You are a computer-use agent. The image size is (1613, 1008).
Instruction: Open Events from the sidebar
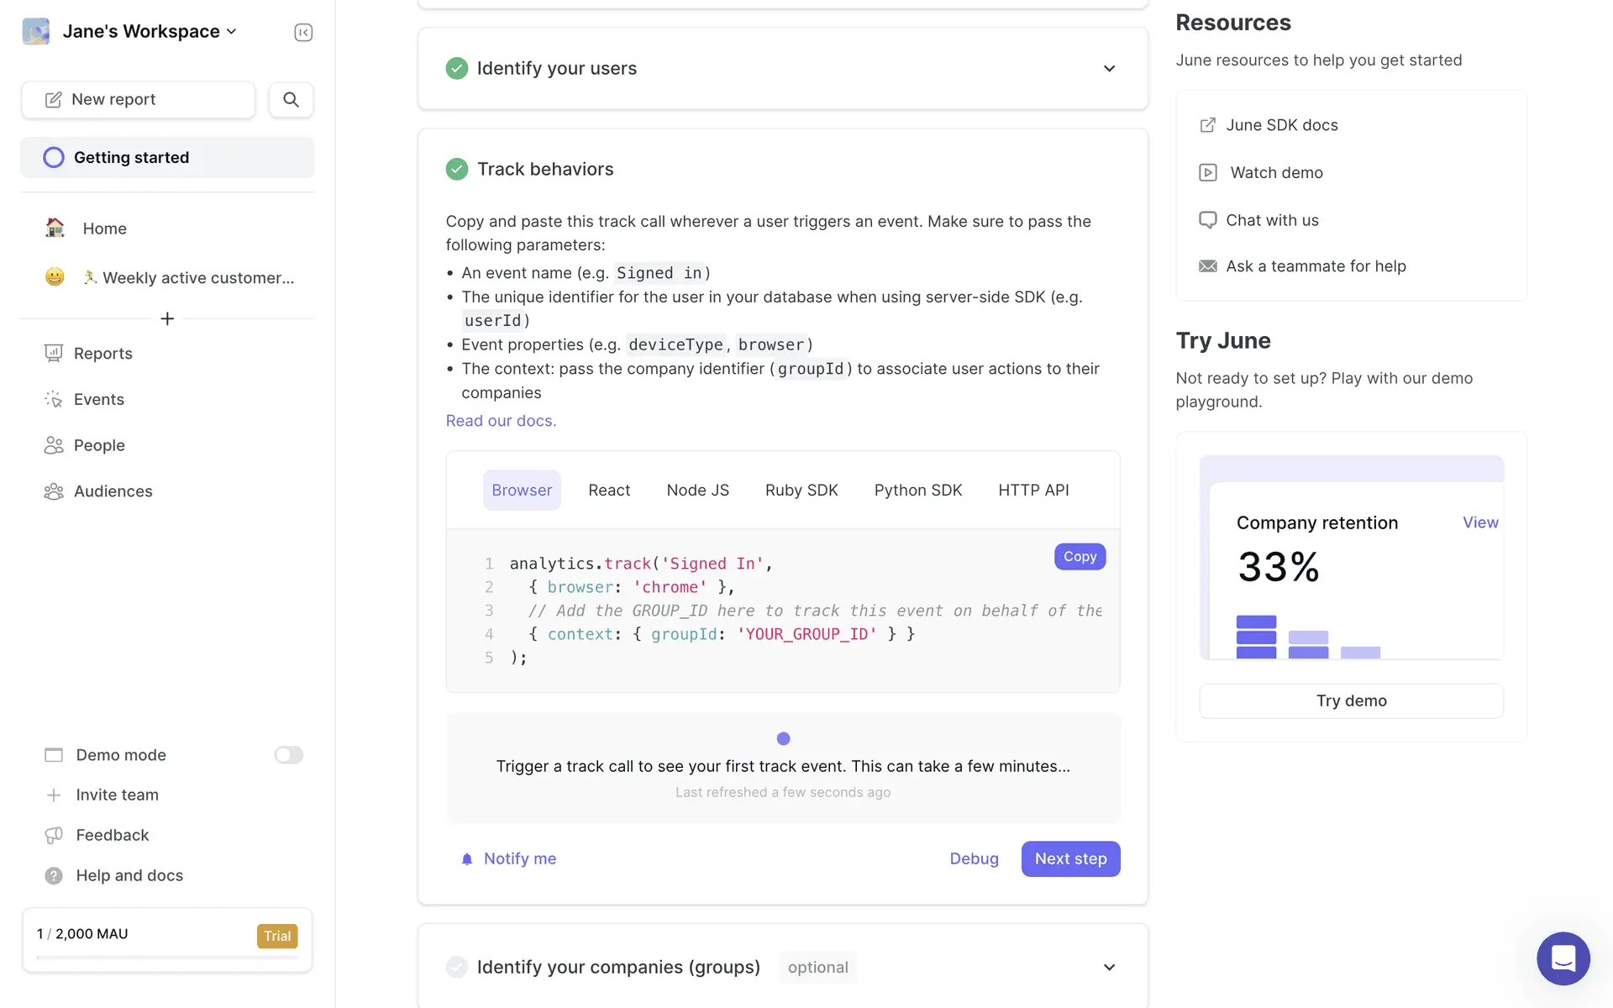click(98, 400)
